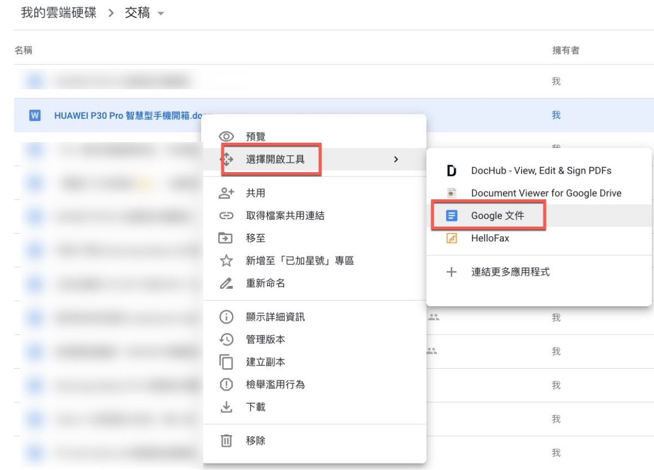This screenshot has width=654, height=470.
Task: Choose 檢舉濫用行為 in the context menu
Action: coord(314,384)
